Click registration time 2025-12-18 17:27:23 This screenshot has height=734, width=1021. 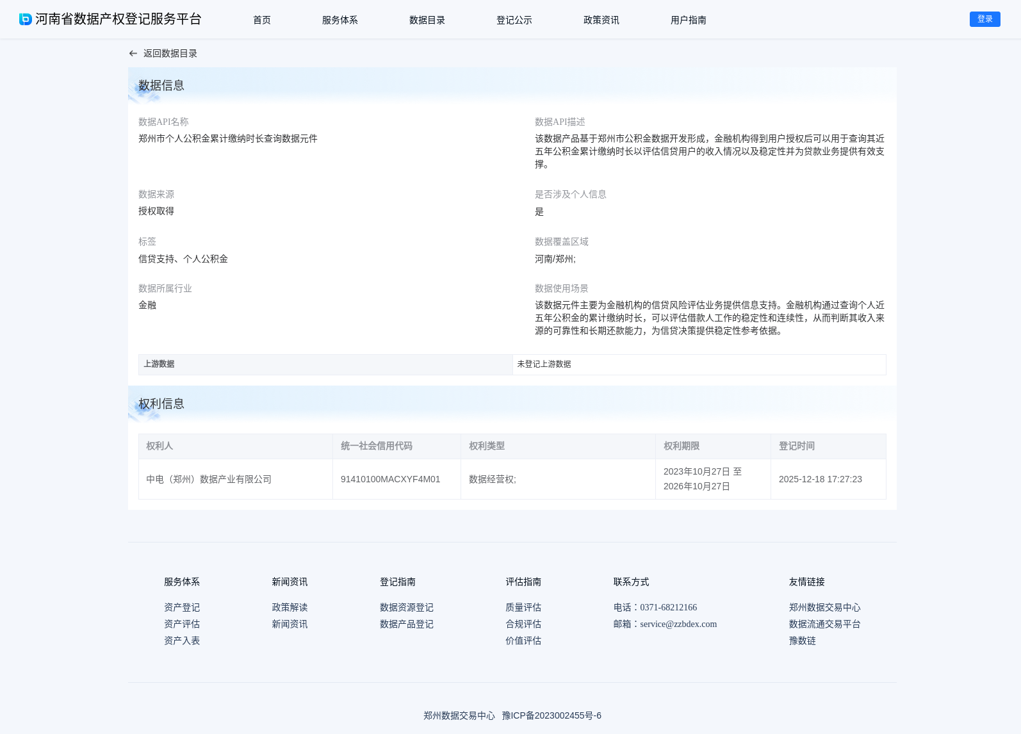pos(821,479)
